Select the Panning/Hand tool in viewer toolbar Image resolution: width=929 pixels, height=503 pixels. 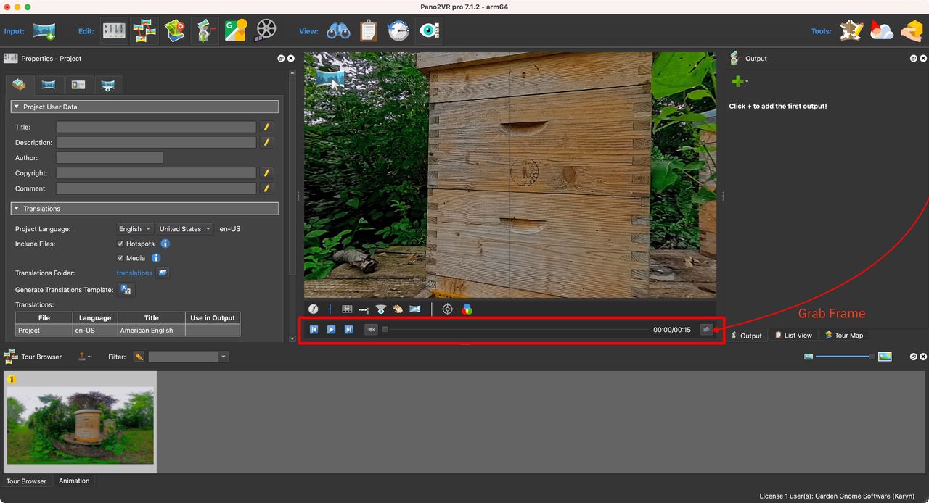pyautogui.click(x=398, y=309)
